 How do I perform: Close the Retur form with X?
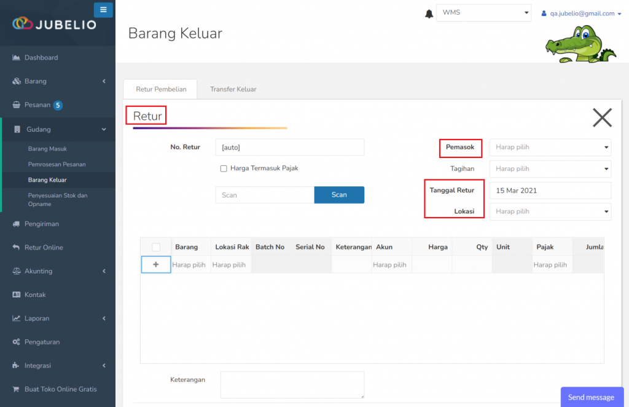click(602, 117)
